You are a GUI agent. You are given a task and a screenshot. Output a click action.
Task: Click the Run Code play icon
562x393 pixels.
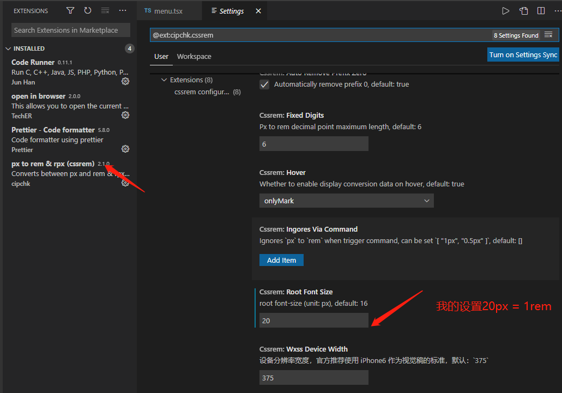click(505, 10)
